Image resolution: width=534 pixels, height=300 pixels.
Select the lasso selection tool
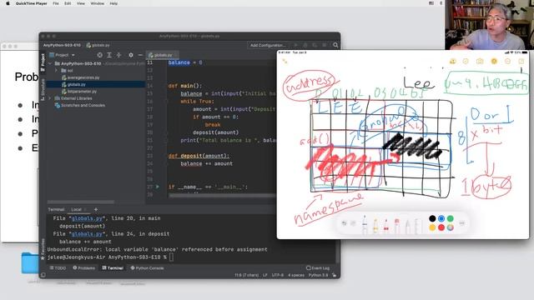point(408,226)
